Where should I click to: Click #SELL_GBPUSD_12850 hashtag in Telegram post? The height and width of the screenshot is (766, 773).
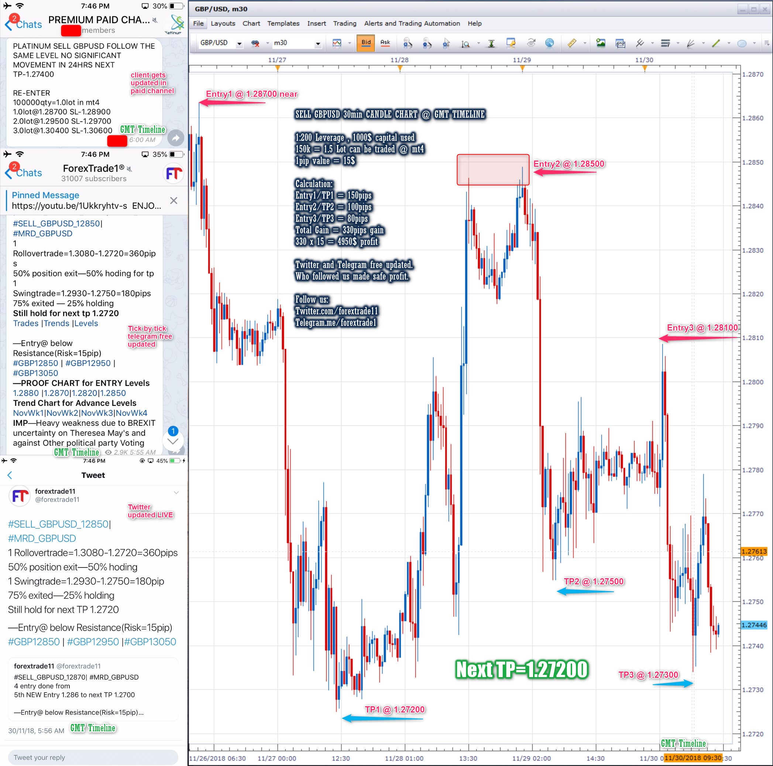(x=56, y=224)
